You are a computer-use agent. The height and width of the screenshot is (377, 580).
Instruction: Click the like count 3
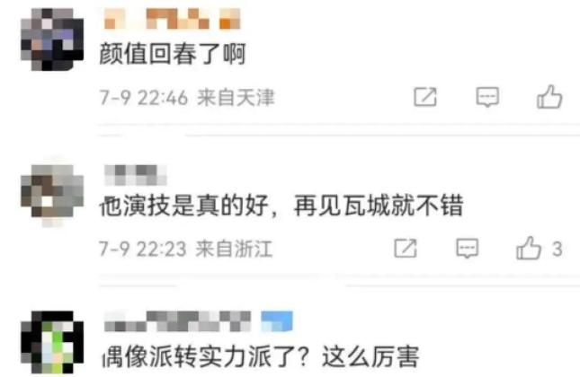point(558,249)
